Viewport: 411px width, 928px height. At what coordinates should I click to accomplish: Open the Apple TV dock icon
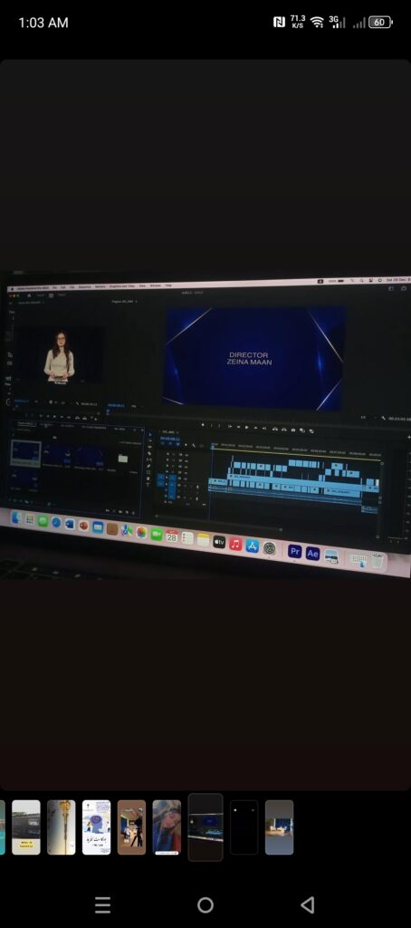tap(219, 542)
